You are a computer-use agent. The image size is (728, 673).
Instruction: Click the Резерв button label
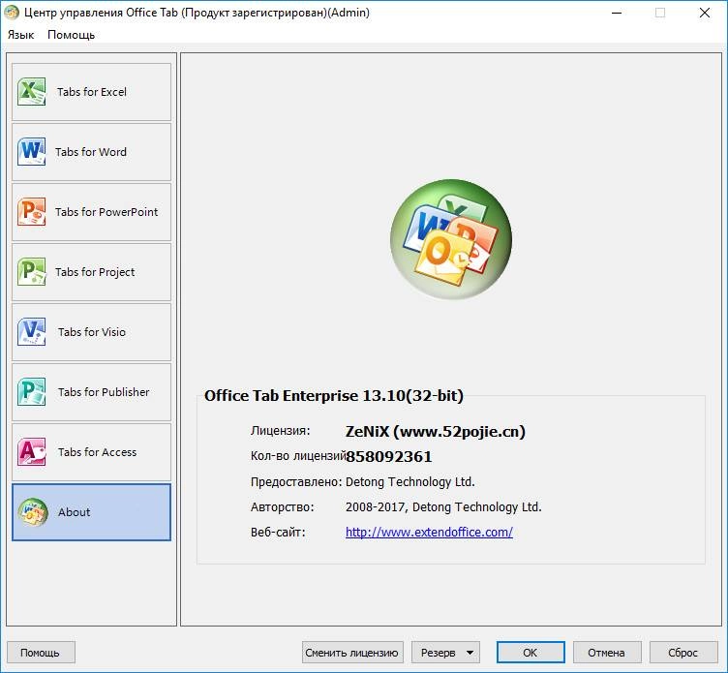pyautogui.click(x=438, y=653)
